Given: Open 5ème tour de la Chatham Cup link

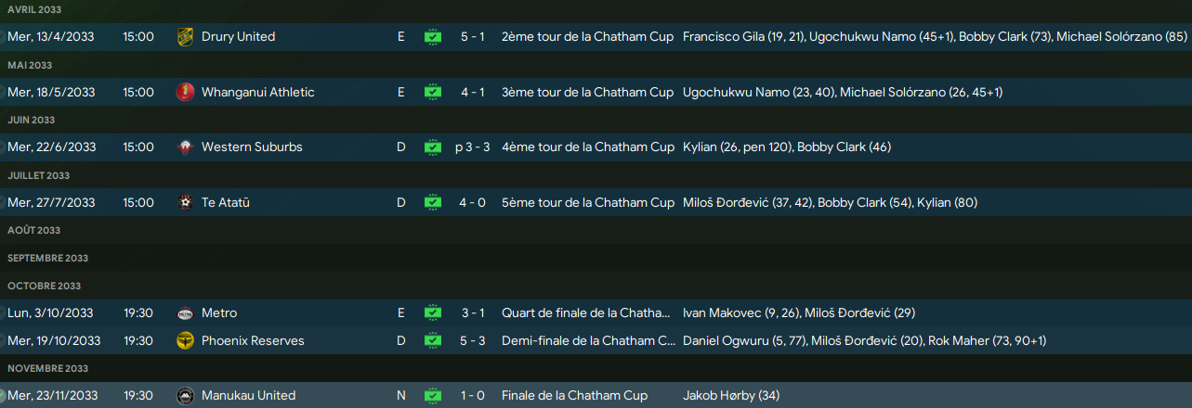Looking at the screenshot, I should tap(587, 202).
